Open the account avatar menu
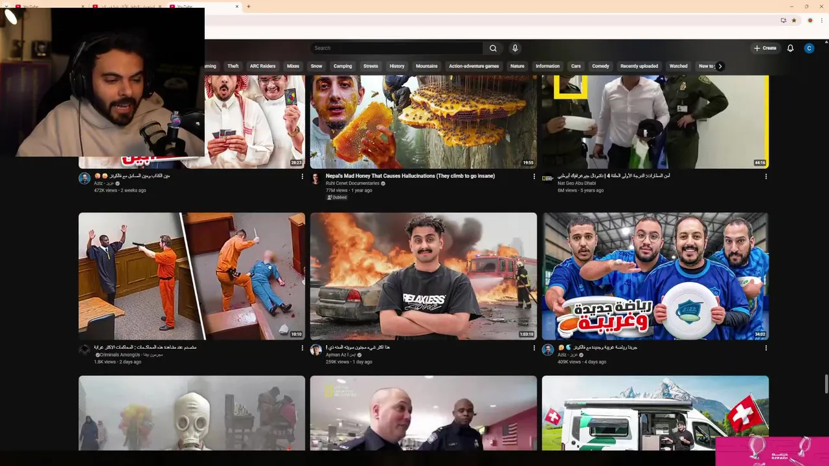The height and width of the screenshot is (466, 829). [809, 48]
